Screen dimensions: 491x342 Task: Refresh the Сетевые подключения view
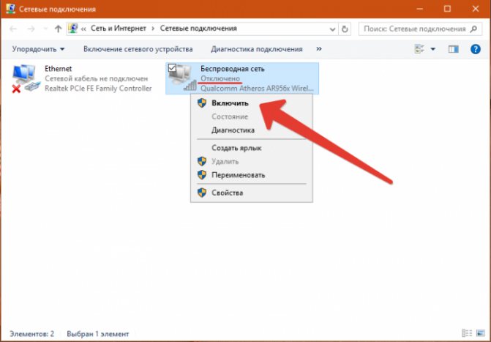tap(345, 29)
